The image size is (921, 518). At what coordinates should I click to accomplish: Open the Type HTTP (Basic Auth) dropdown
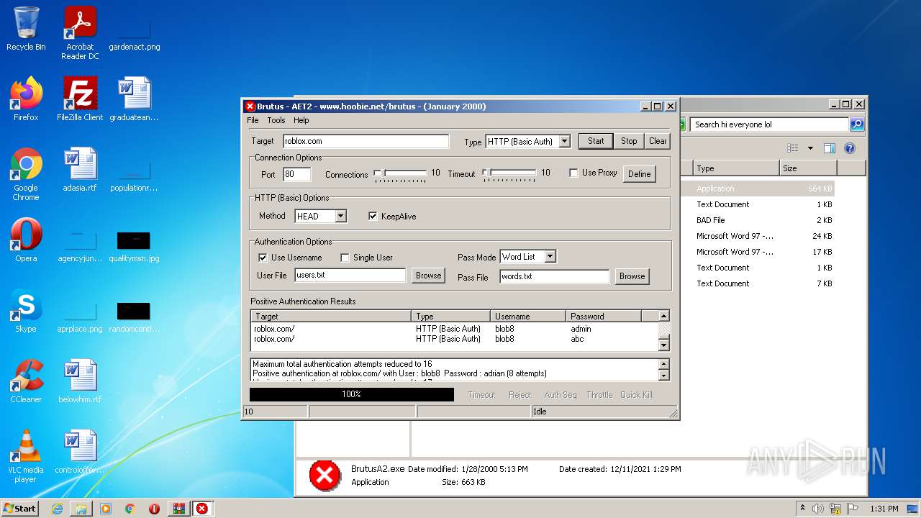(564, 142)
